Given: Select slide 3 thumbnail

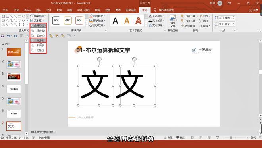Looking at the screenshot, I should [x=14, y=77].
